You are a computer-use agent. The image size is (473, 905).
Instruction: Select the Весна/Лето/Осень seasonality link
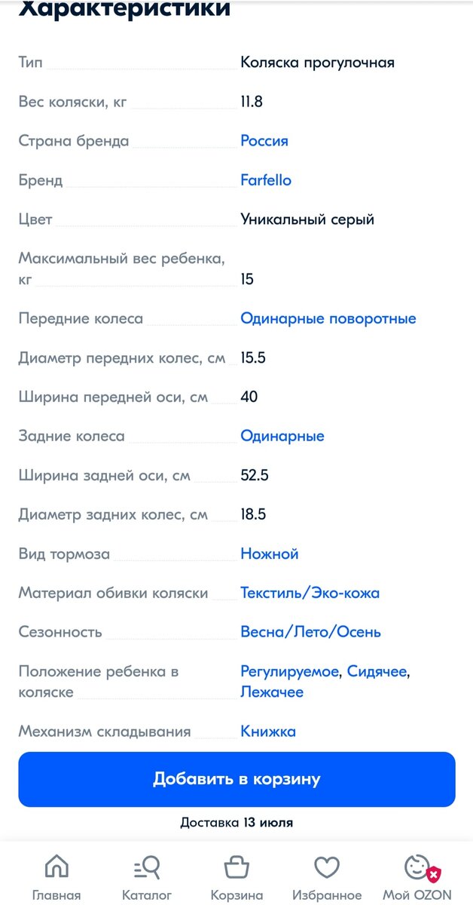tap(310, 632)
